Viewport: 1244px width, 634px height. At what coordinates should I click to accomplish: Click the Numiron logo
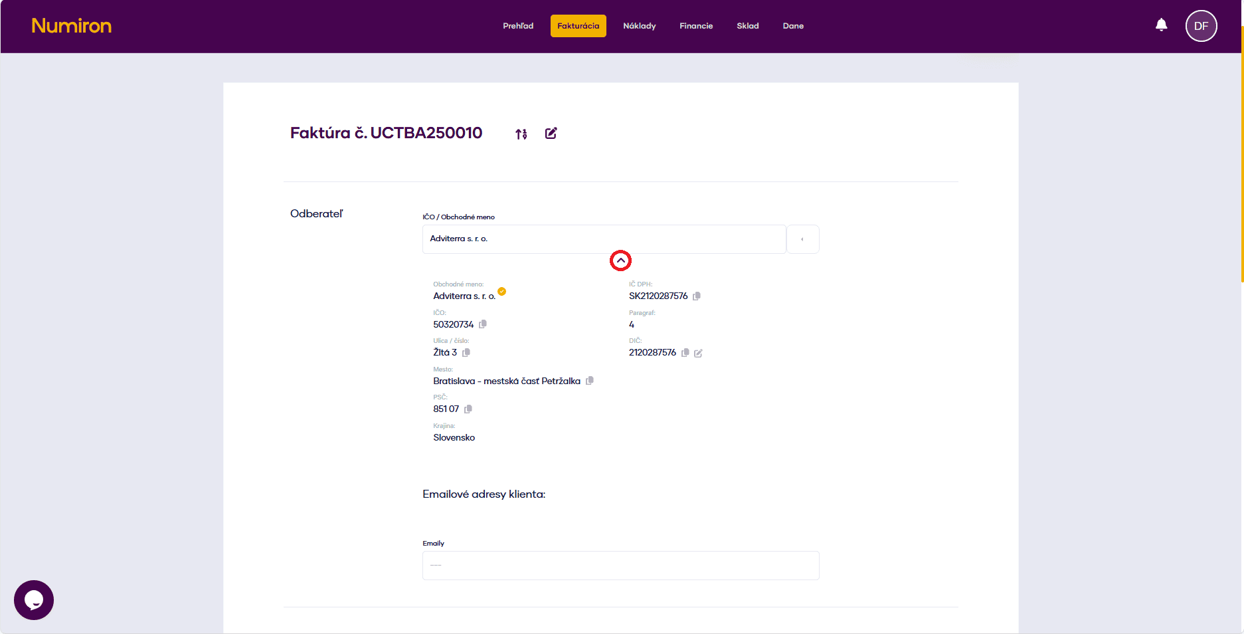tap(72, 26)
